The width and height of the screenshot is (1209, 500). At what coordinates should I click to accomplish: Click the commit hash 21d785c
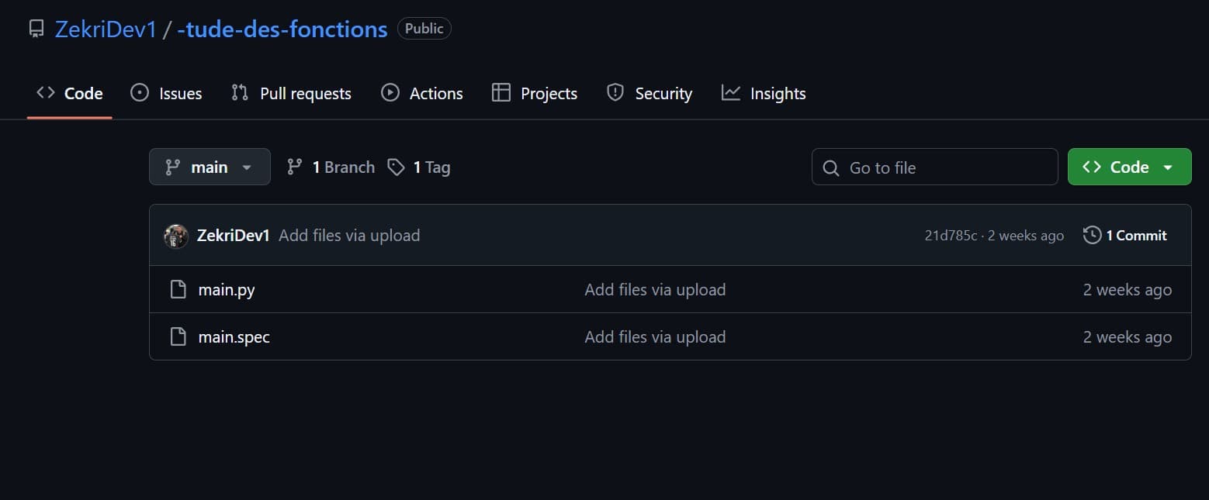pyautogui.click(x=953, y=235)
